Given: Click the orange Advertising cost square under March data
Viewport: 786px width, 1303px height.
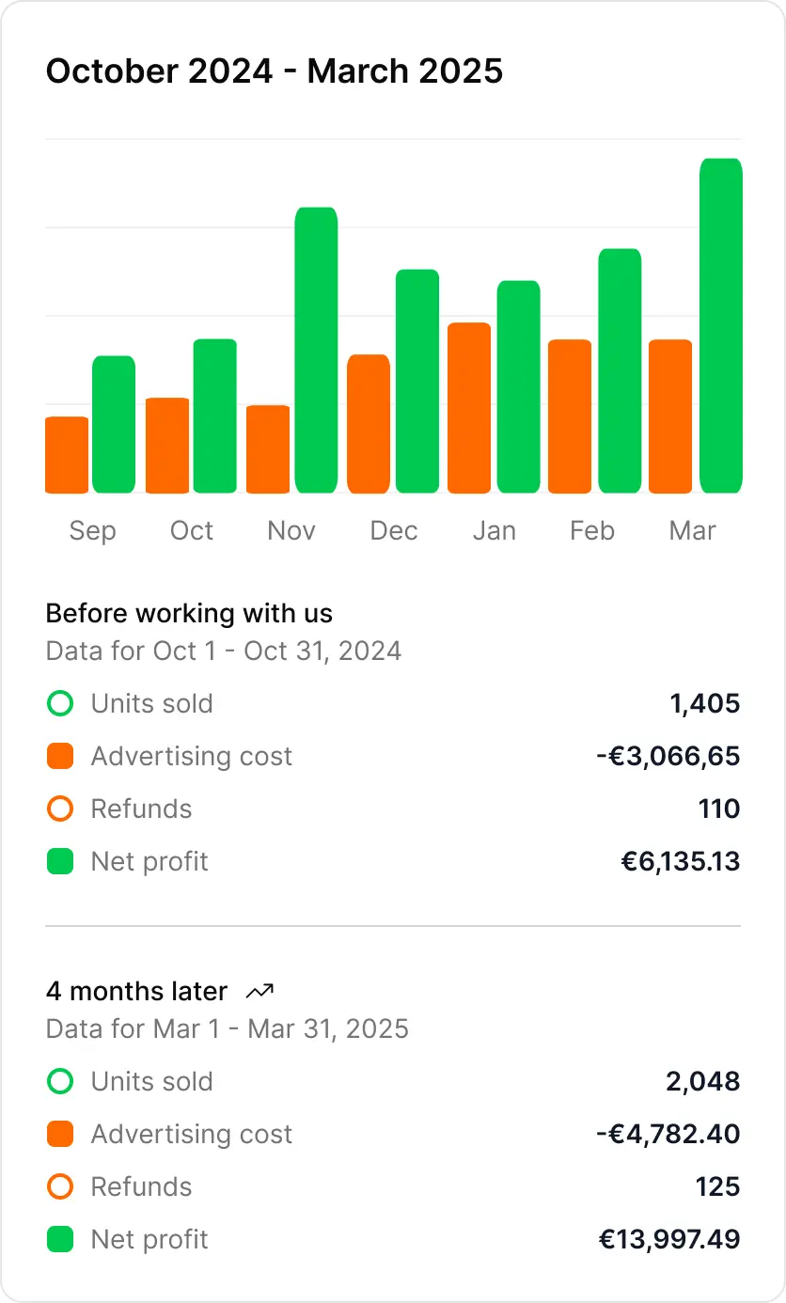Looking at the screenshot, I should click(x=60, y=1134).
